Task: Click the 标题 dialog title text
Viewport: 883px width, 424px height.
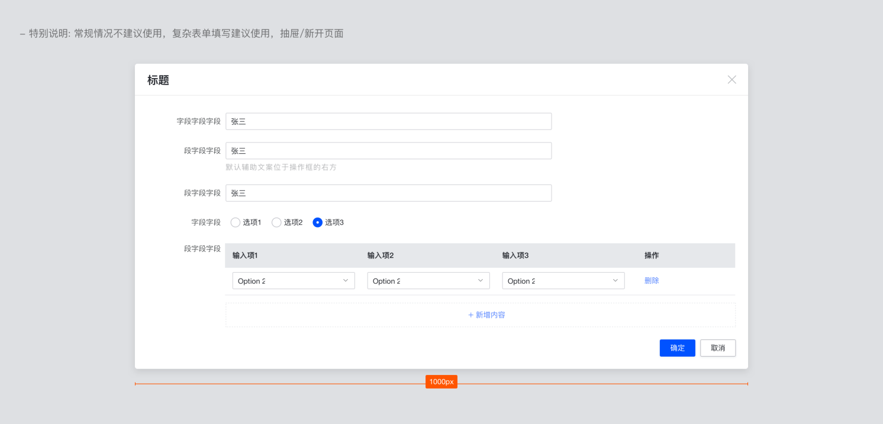Action: [x=159, y=80]
